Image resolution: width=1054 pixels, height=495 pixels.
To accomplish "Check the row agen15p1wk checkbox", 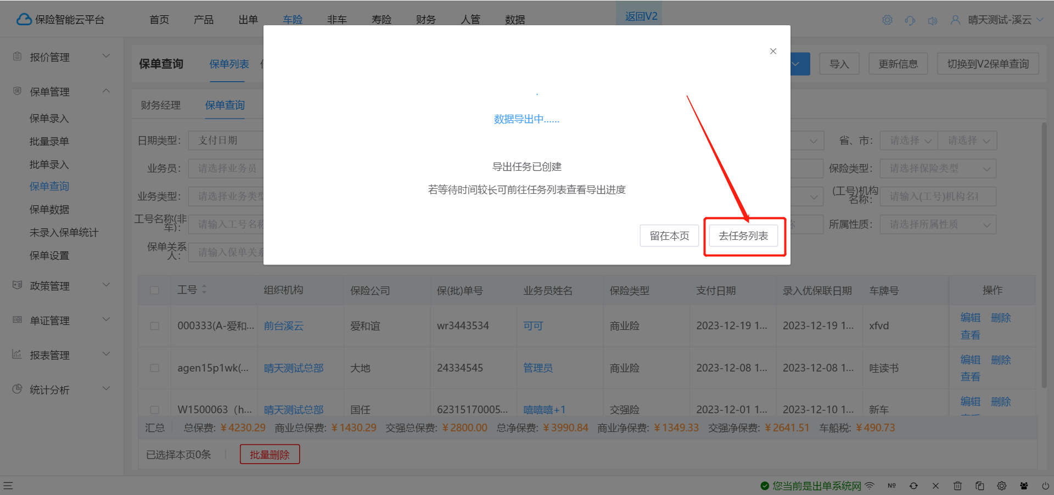I will tap(154, 368).
